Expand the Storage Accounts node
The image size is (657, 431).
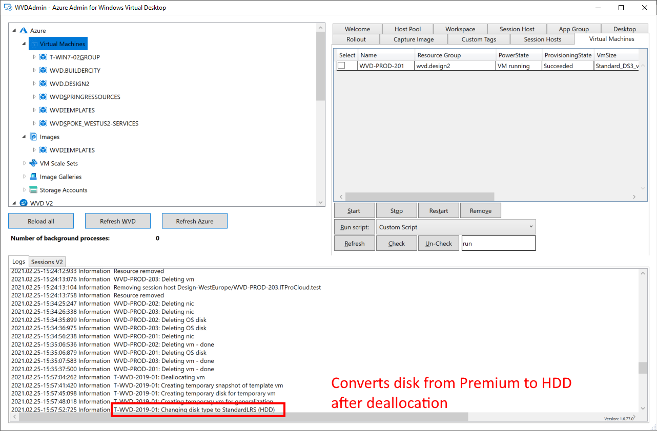(x=24, y=190)
